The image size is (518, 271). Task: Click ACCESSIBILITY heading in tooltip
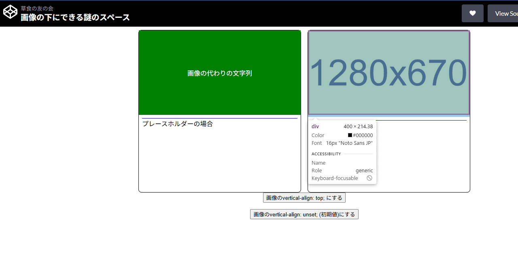[326, 154]
